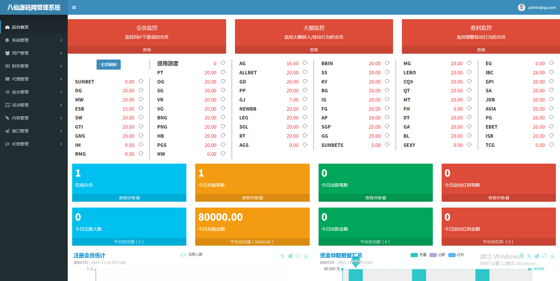Toggle the 出款 legend series

(437, 255)
